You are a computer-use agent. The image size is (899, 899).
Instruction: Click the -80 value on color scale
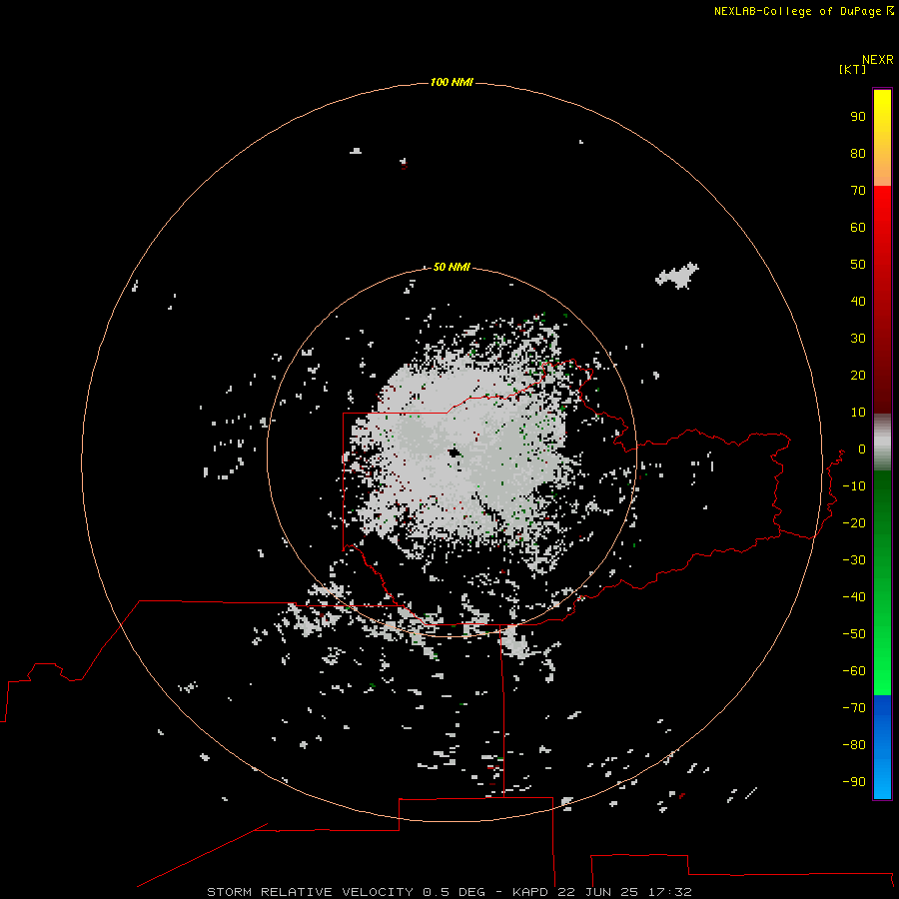[854, 745]
